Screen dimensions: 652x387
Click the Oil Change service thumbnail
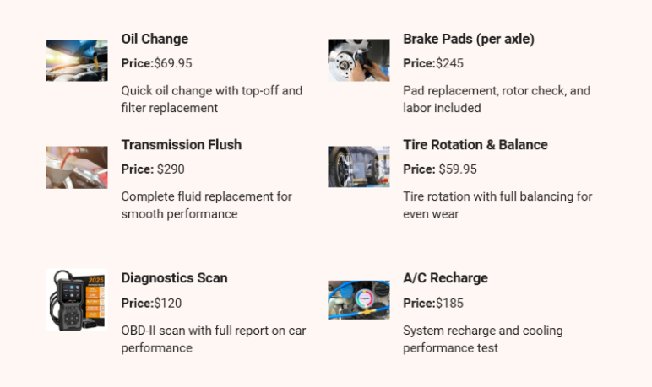click(x=76, y=61)
